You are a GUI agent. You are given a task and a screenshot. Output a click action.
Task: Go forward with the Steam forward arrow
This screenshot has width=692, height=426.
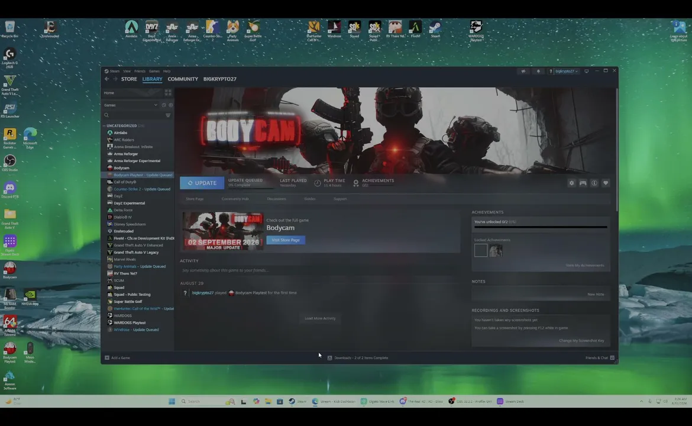click(115, 79)
